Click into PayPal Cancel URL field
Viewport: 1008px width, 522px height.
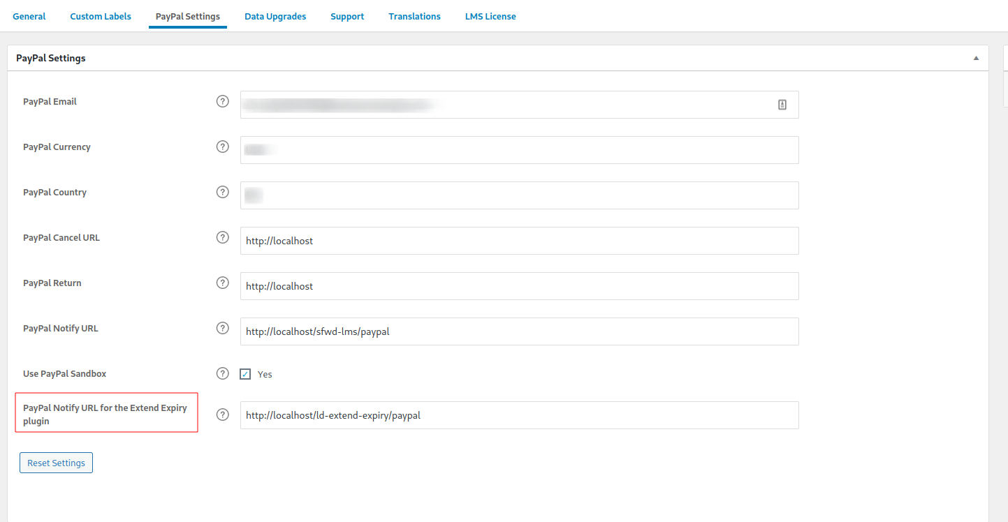pos(519,241)
